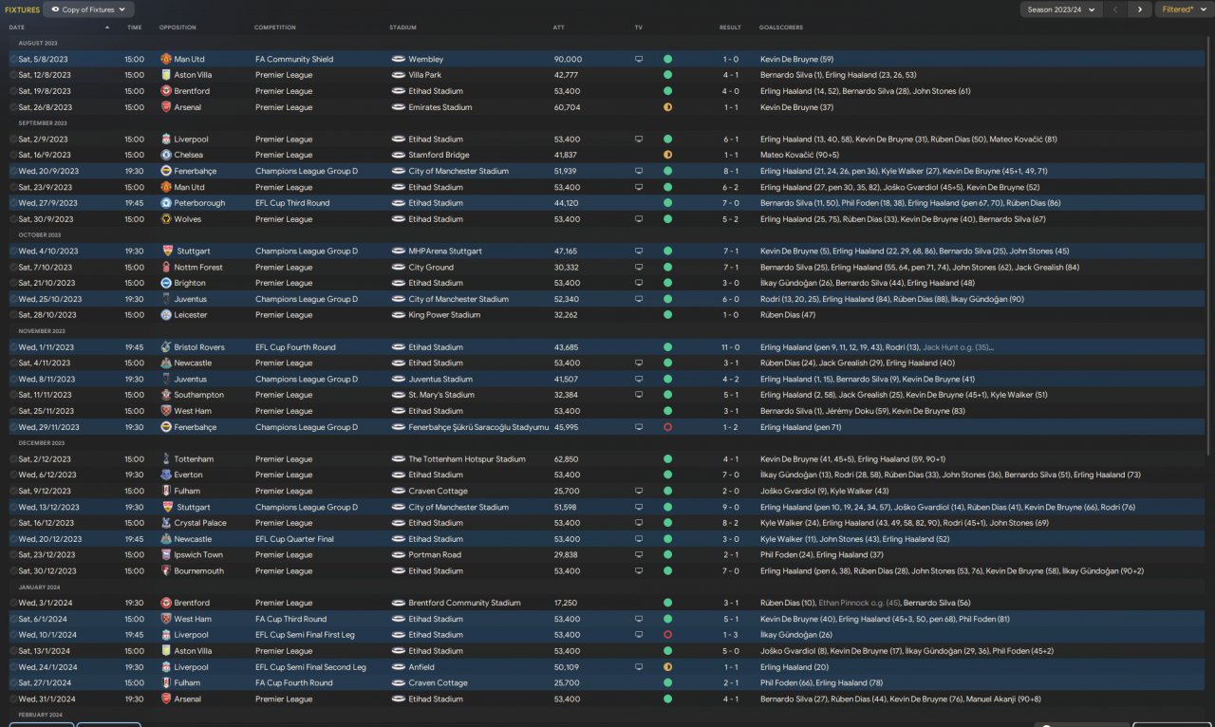Sort by the Stadium column header
This screenshot has height=727, width=1215.
click(x=402, y=28)
